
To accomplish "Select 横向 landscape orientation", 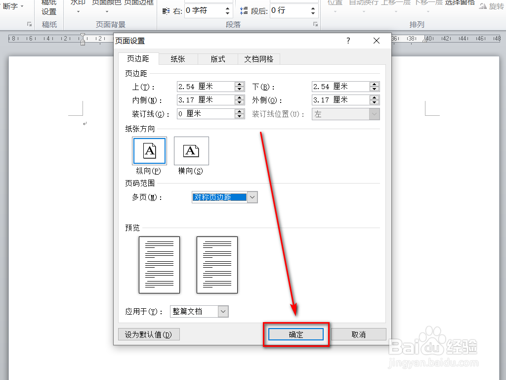I will coord(191,151).
